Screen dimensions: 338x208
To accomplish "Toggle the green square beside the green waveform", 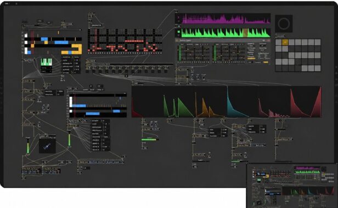I will coord(178,32).
